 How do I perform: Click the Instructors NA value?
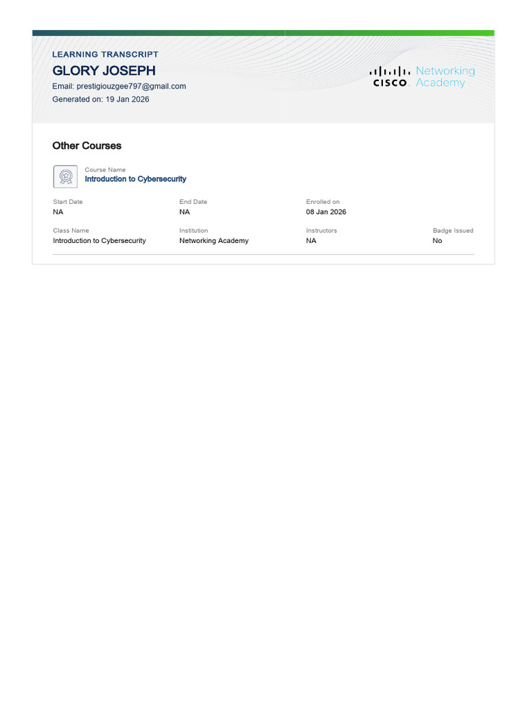311,241
